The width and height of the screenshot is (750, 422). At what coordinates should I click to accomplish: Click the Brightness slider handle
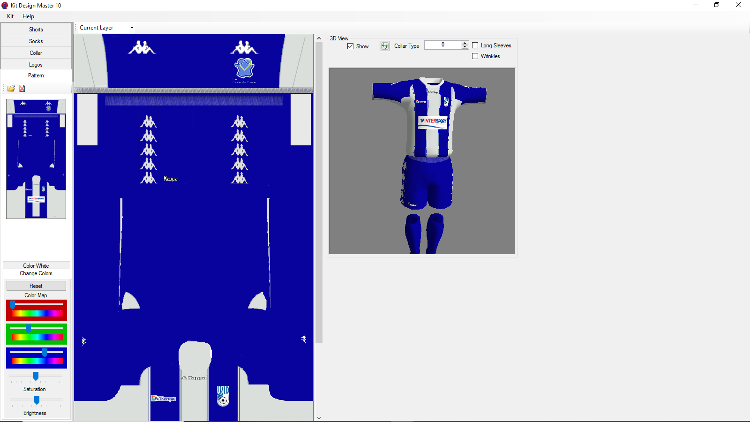point(37,400)
